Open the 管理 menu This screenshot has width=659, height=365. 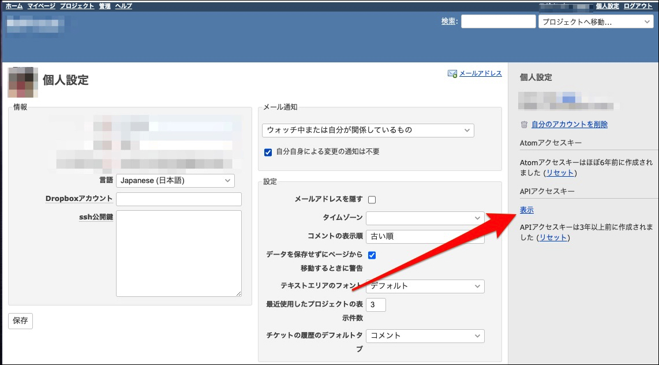pyautogui.click(x=104, y=5)
